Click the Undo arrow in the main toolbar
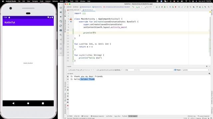Screen dimensions: 213x119 coord(190,7)
